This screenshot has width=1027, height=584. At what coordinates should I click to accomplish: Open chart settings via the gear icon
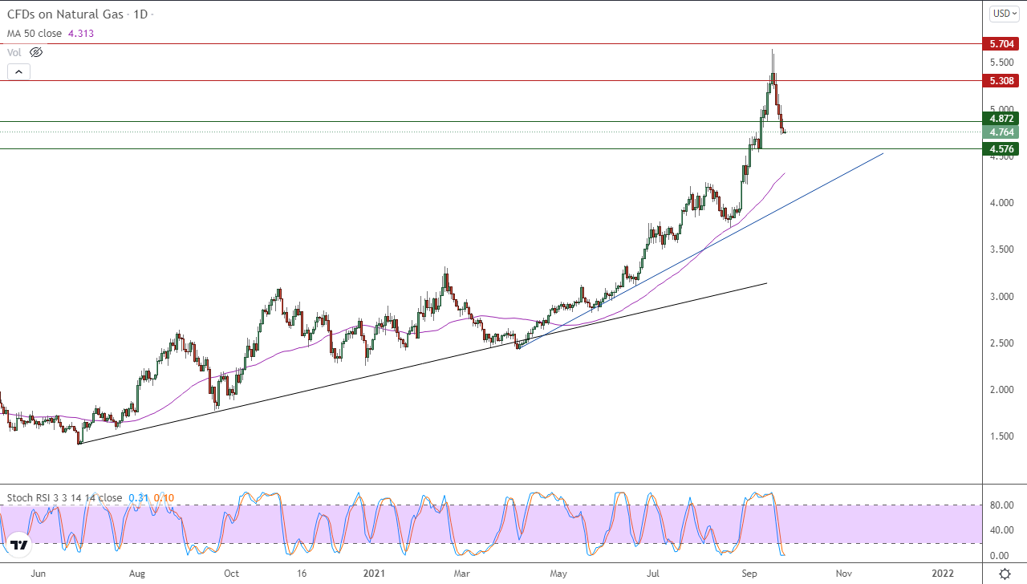pos(1005,574)
